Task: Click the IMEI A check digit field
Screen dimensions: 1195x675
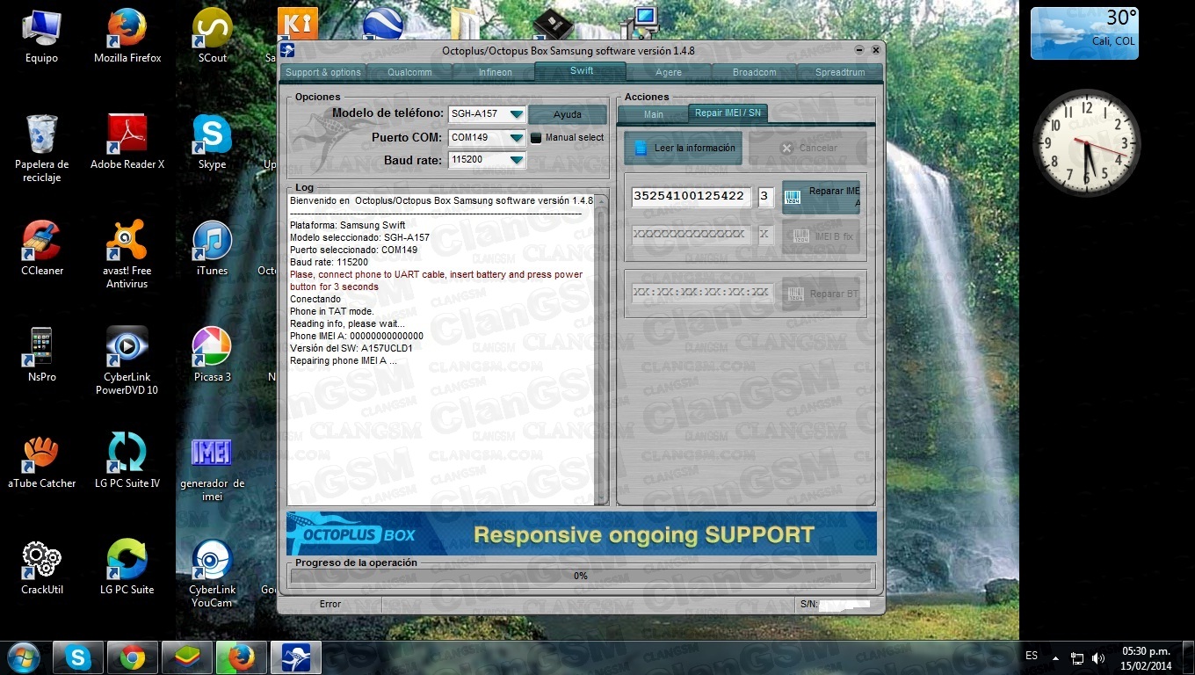Action: 764,196
